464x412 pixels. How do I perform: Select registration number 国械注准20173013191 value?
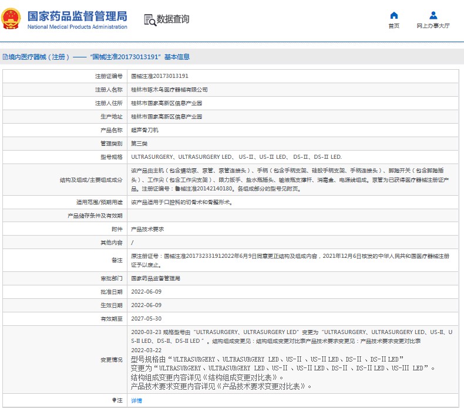(x=160, y=76)
